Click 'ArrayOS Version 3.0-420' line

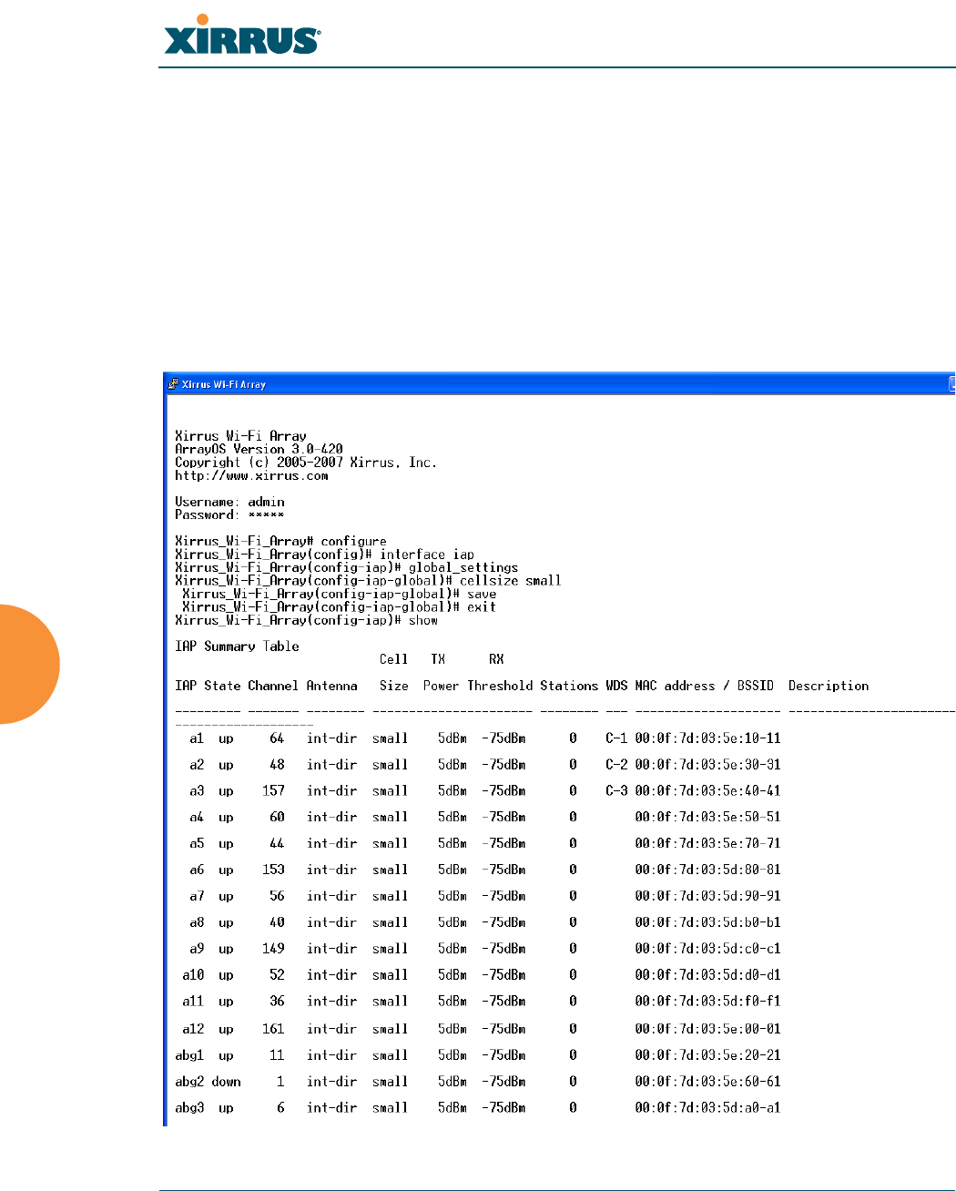259,450
